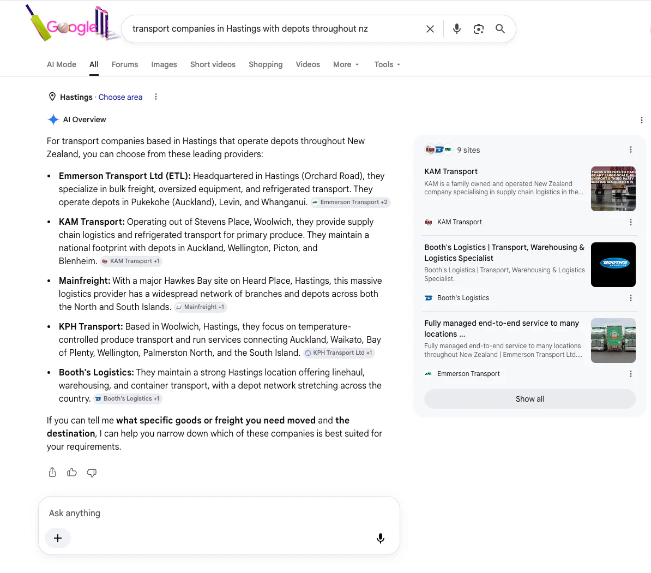
Task: Click the Show all button
Action: 530,399
